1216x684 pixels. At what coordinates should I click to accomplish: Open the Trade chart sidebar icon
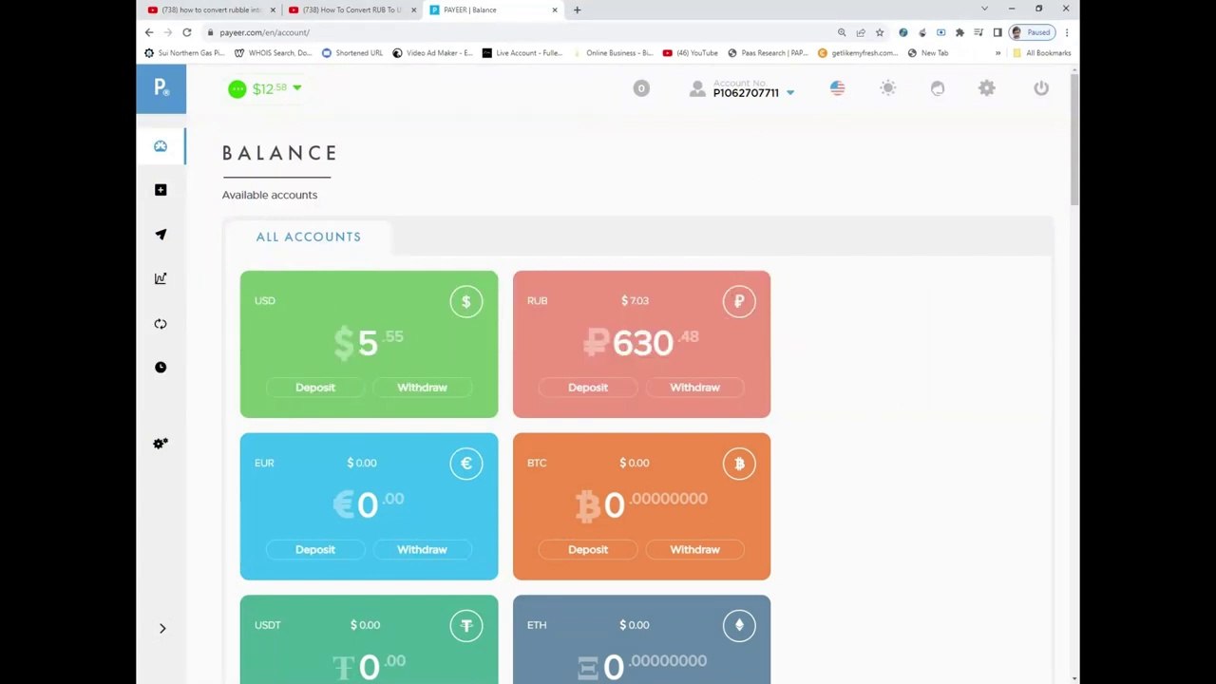(161, 278)
